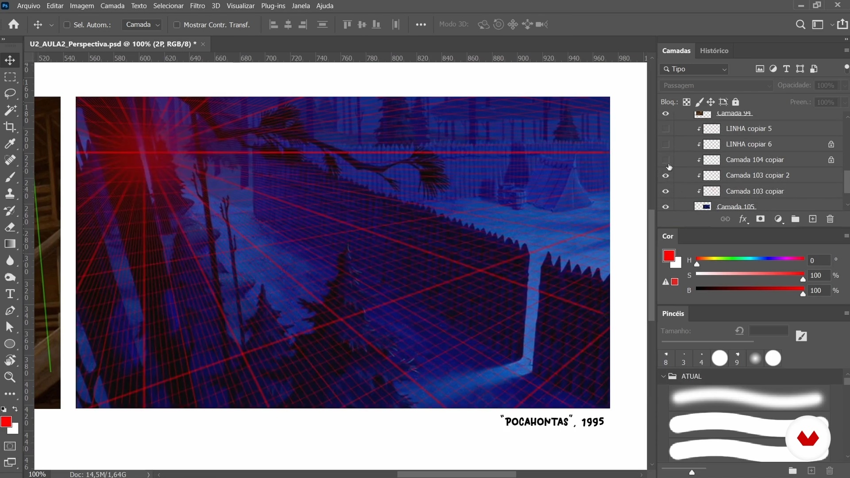Open the Layers panel options menu
This screenshot has height=478, width=850.
point(846,50)
